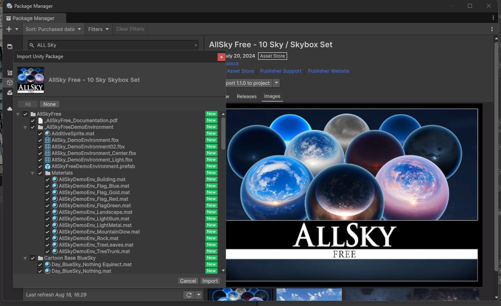Click the AllSky_DemoEnvironment_Light.fbx mesh icon
The image size is (501, 306).
(x=47, y=160)
